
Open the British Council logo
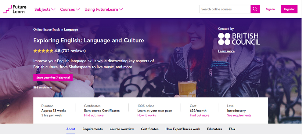(x=239, y=39)
